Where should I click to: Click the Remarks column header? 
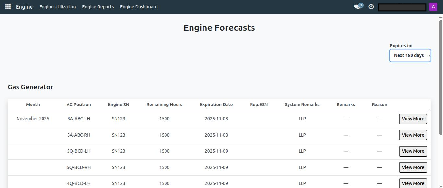[346, 105]
